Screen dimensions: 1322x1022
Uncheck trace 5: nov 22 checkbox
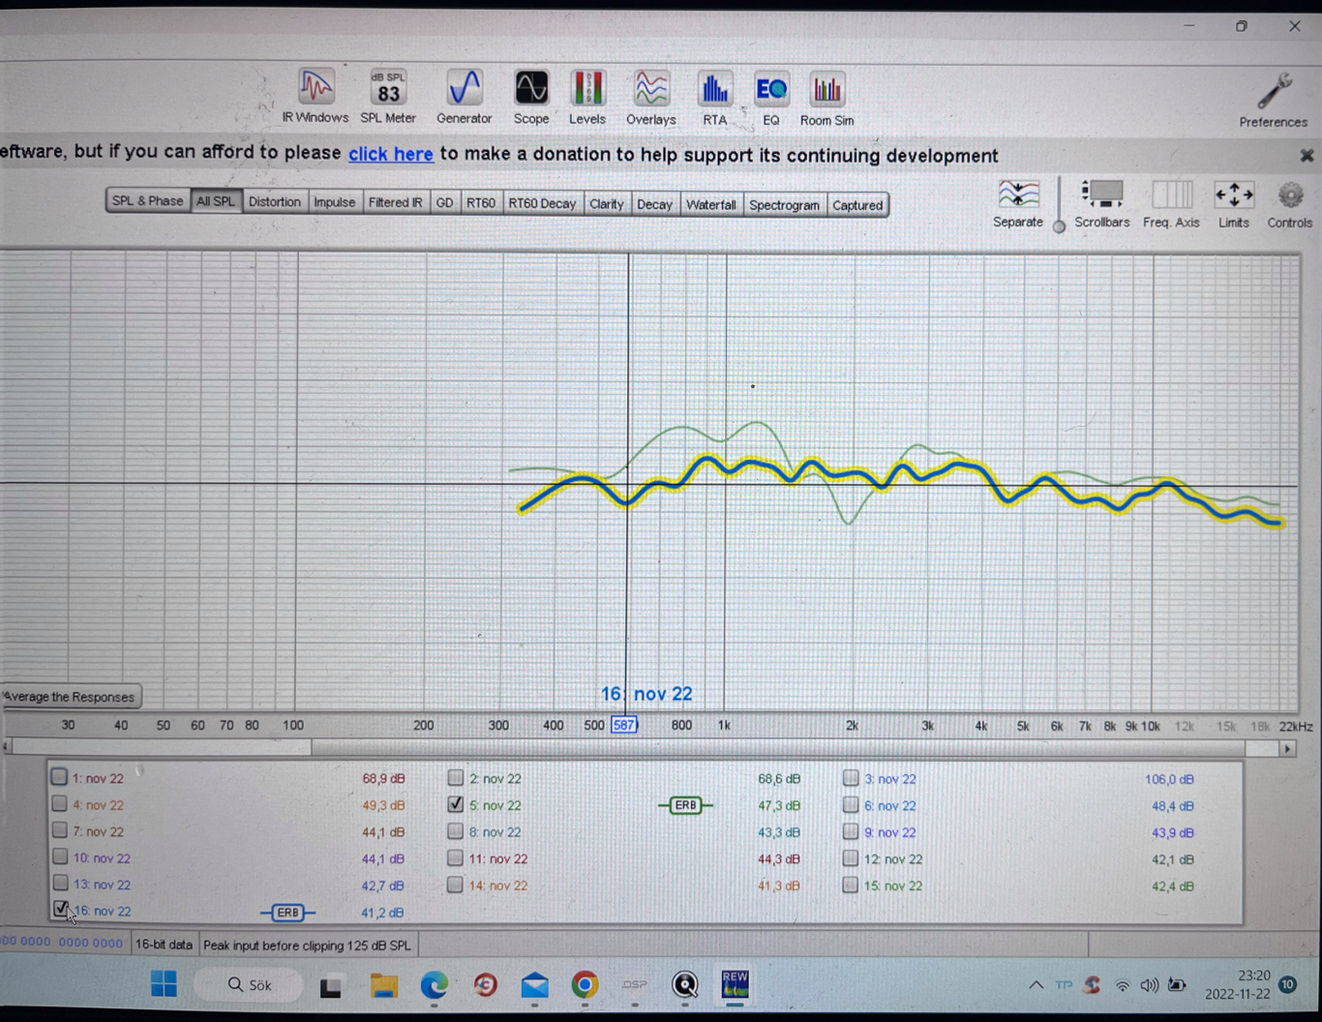(455, 804)
